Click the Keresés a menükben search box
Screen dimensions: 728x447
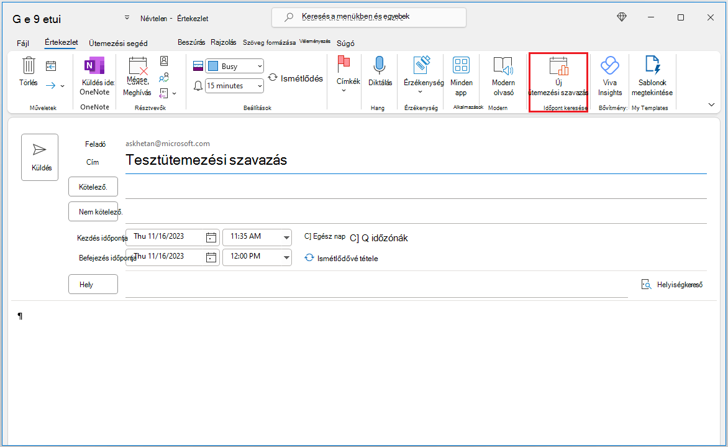368,17
